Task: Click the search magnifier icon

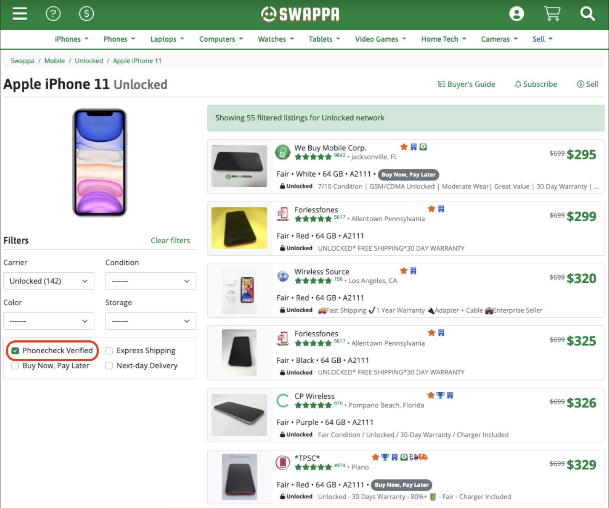Action: pos(587,14)
